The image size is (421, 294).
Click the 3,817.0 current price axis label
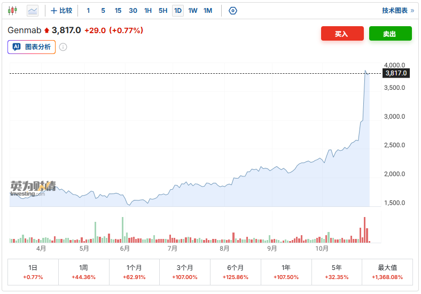coord(396,73)
